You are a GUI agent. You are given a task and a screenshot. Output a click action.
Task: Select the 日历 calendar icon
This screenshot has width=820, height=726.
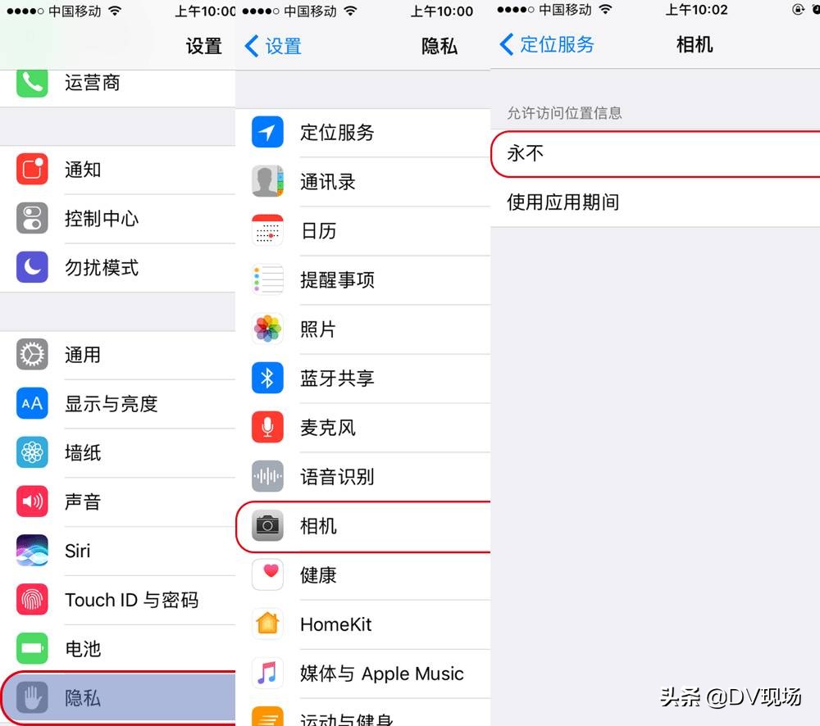tap(266, 230)
